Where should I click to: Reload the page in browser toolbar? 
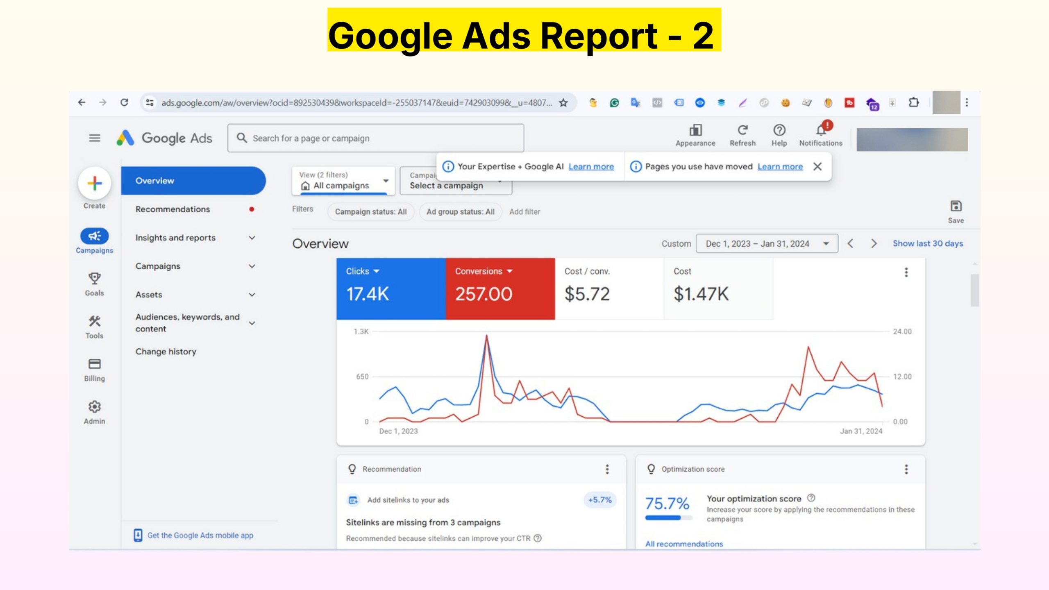coord(124,102)
